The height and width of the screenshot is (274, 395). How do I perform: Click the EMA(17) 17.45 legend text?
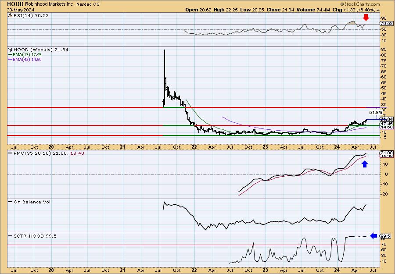27,55
